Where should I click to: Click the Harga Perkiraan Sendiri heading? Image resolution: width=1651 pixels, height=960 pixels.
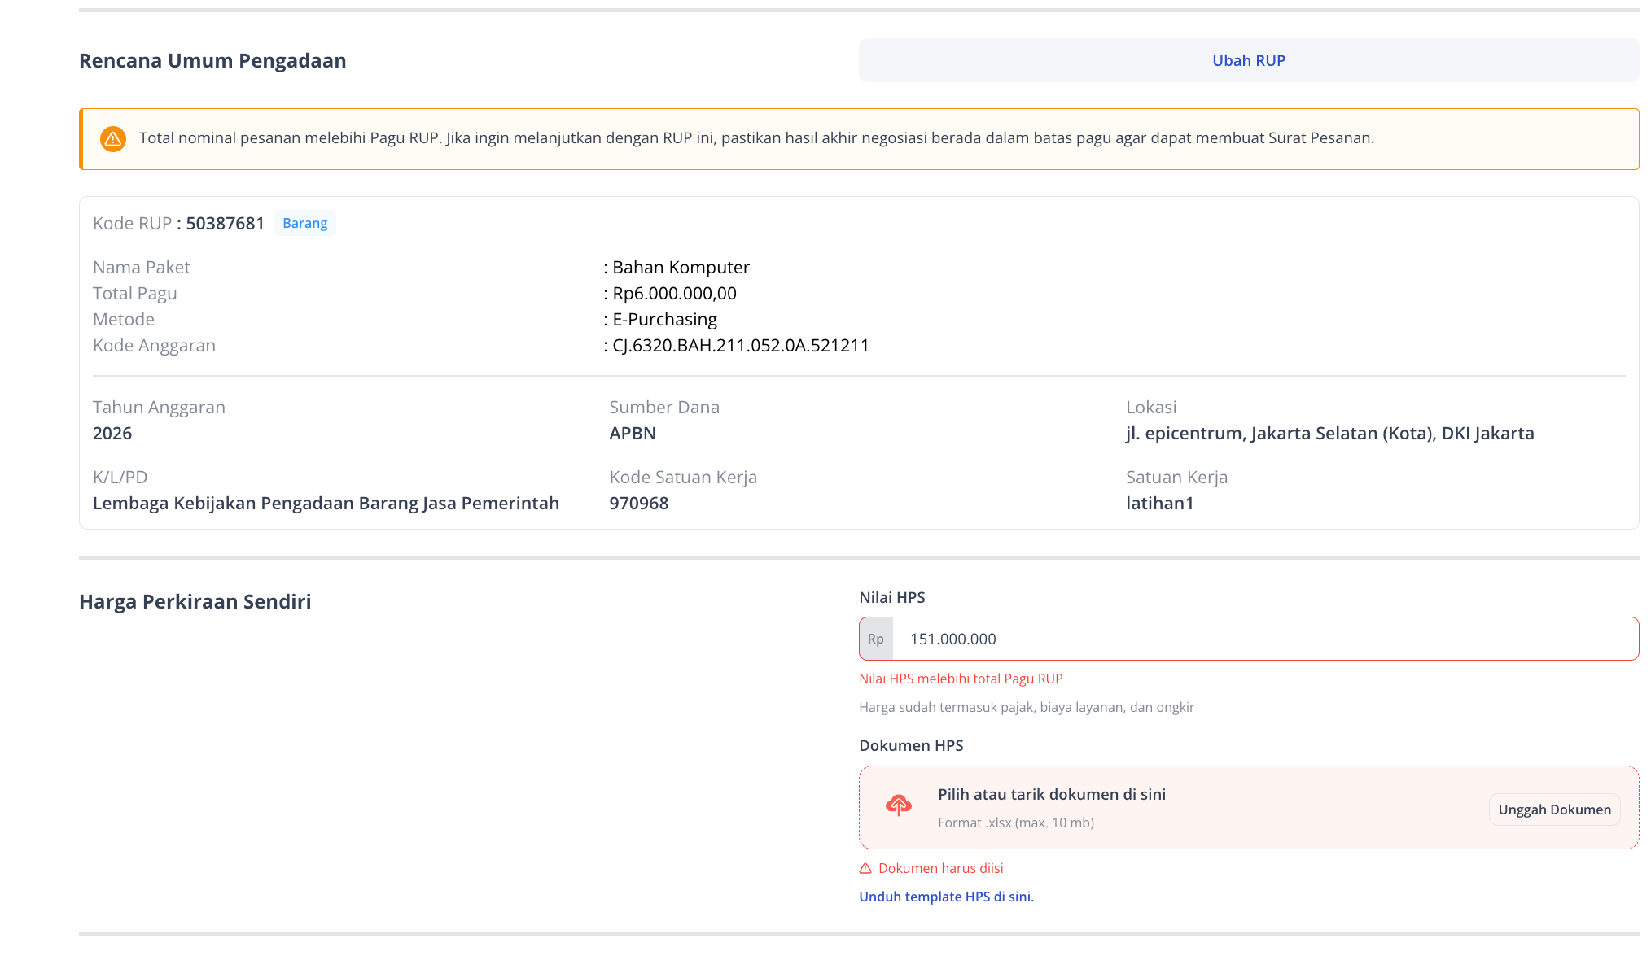pyautogui.click(x=195, y=601)
